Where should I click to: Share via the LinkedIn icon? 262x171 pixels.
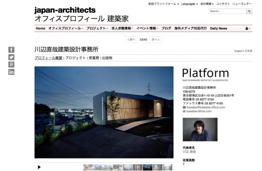click(11, 72)
